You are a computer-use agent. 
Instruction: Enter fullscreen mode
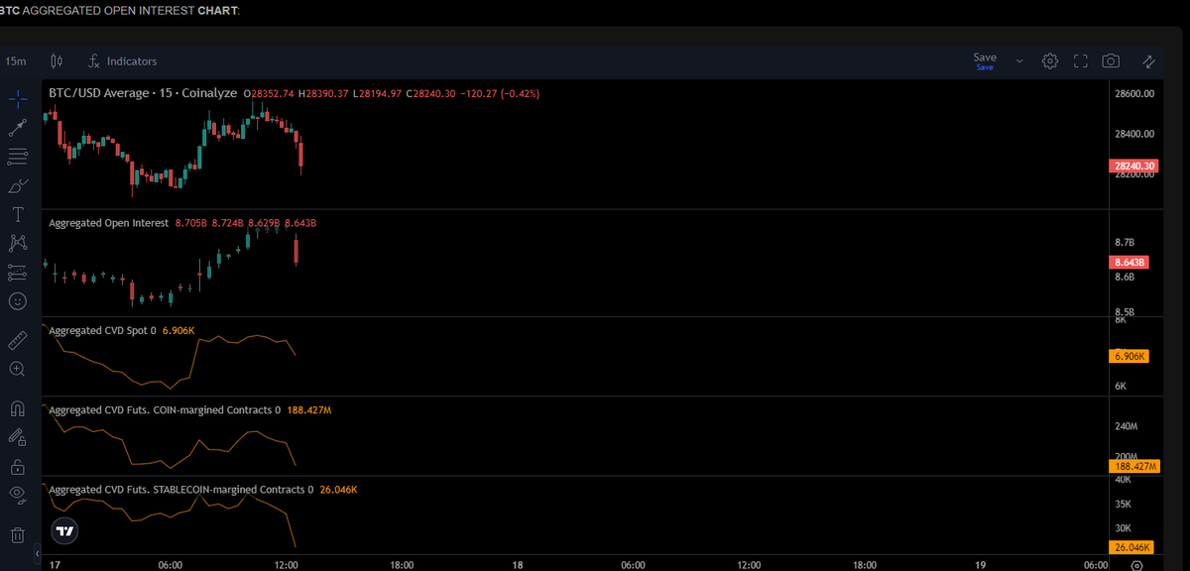tap(1081, 61)
